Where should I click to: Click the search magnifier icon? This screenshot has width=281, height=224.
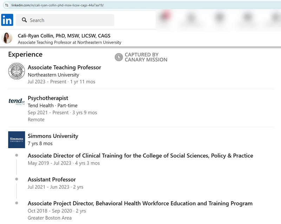24,20
